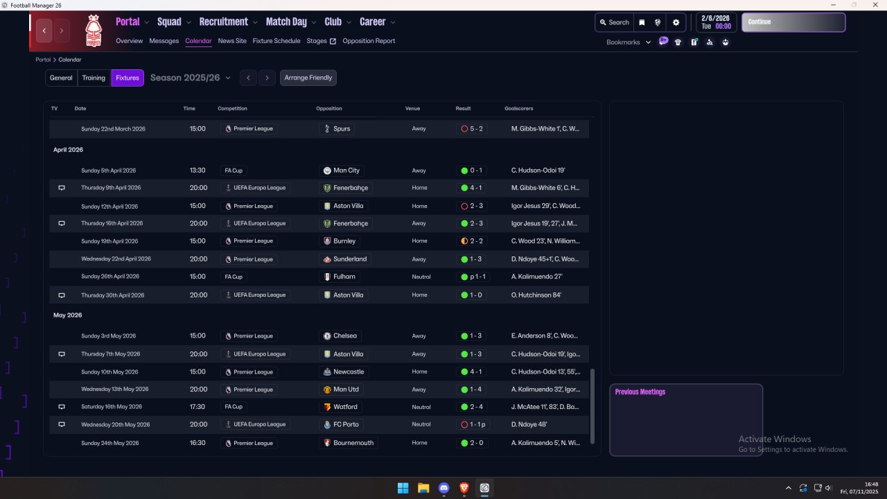Switch to the Training calendar view
This screenshot has height=499, width=887.
click(x=94, y=78)
